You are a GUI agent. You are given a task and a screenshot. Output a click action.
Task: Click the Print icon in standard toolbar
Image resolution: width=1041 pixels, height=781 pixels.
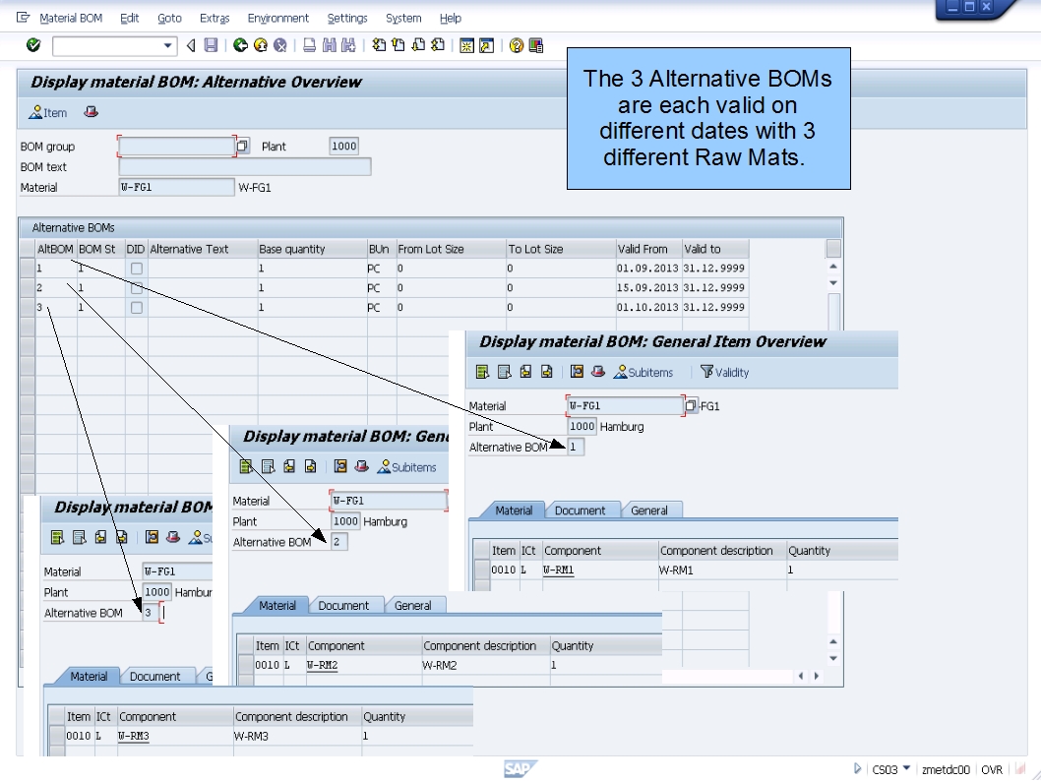tap(309, 45)
